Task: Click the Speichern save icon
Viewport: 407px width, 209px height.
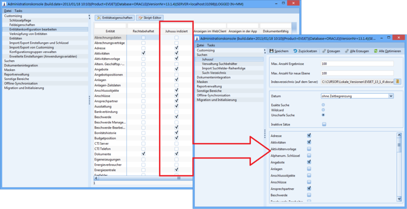Action: click(271, 51)
